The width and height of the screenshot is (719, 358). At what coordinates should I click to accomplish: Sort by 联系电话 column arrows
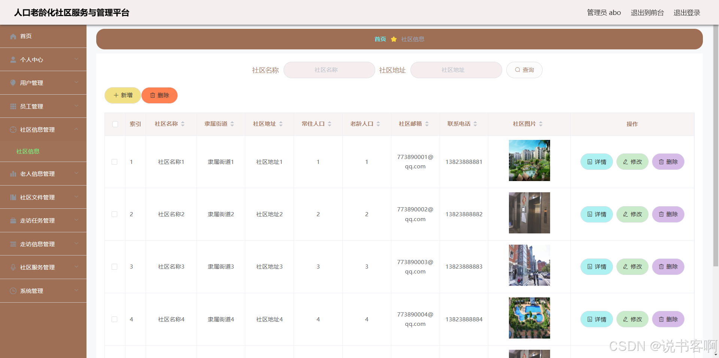pyautogui.click(x=475, y=124)
